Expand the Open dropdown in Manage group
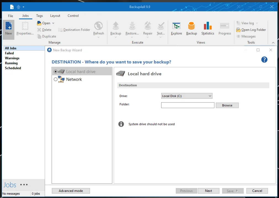Screen dimensions: 279x198 53,23
